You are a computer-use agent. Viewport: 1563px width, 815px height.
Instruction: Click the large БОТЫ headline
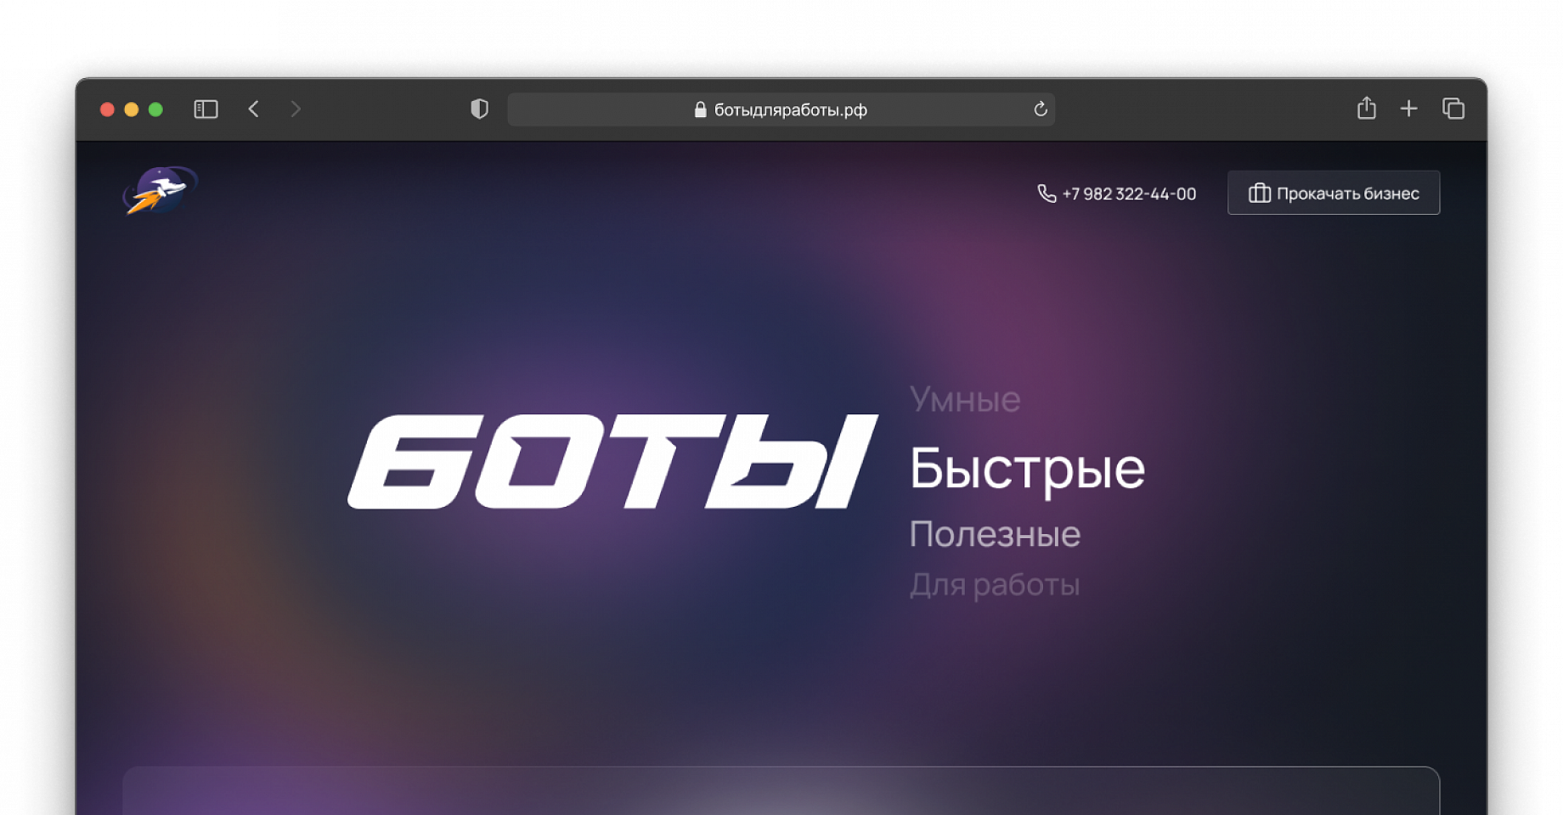click(x=612, y=462)
